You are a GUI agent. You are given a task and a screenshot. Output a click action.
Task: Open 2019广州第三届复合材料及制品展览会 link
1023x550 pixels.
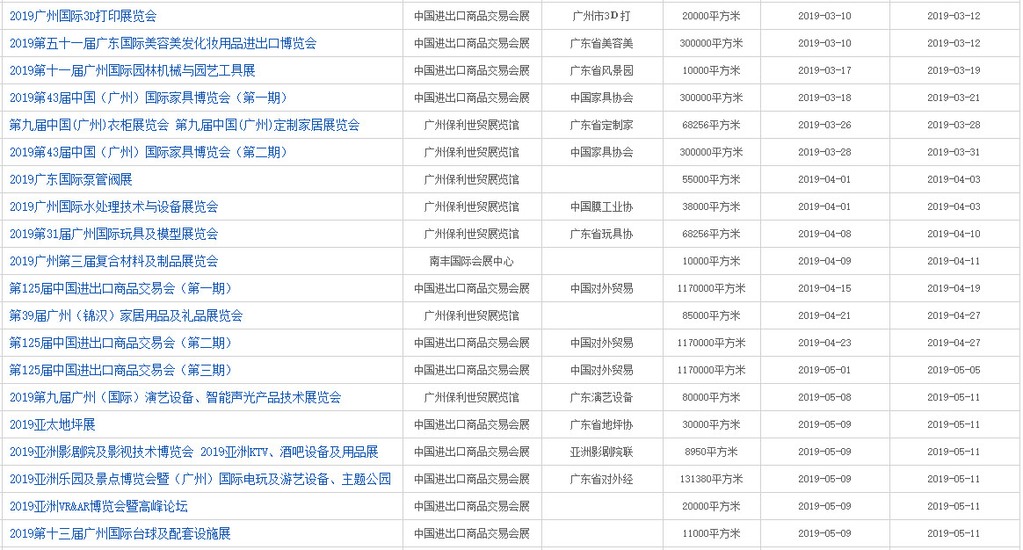(113, 261)
